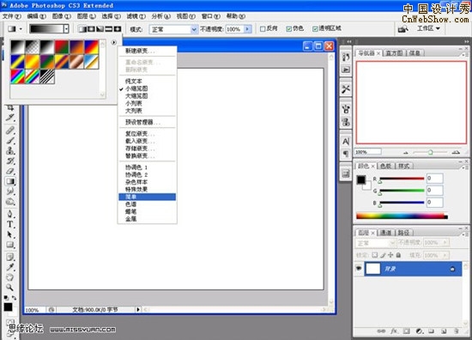
Task: Click the Navigator 100% zoom field
Action: [x=368, y=152]
